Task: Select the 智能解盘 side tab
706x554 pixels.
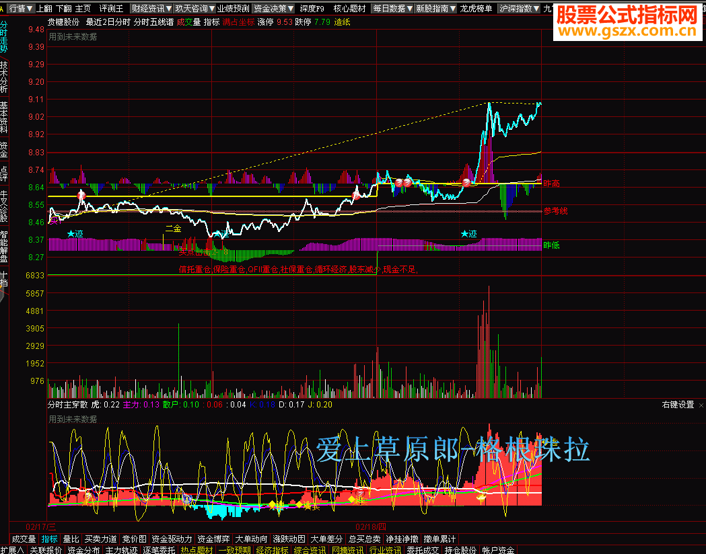Action: point(3,247)
